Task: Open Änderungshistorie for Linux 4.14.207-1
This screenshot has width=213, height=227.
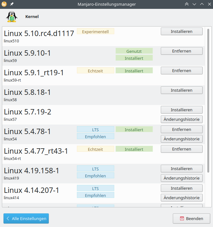Action: click(182, 198)
